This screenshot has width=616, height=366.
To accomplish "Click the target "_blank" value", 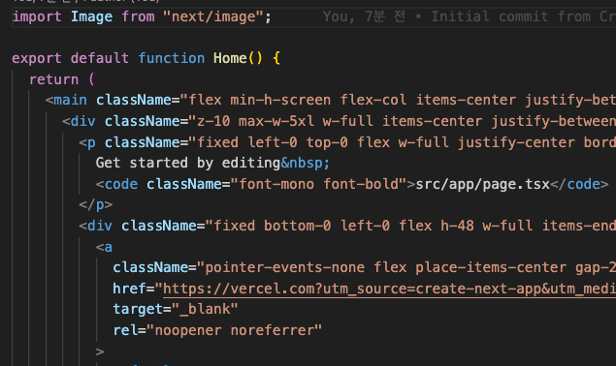I will [205, 309].
